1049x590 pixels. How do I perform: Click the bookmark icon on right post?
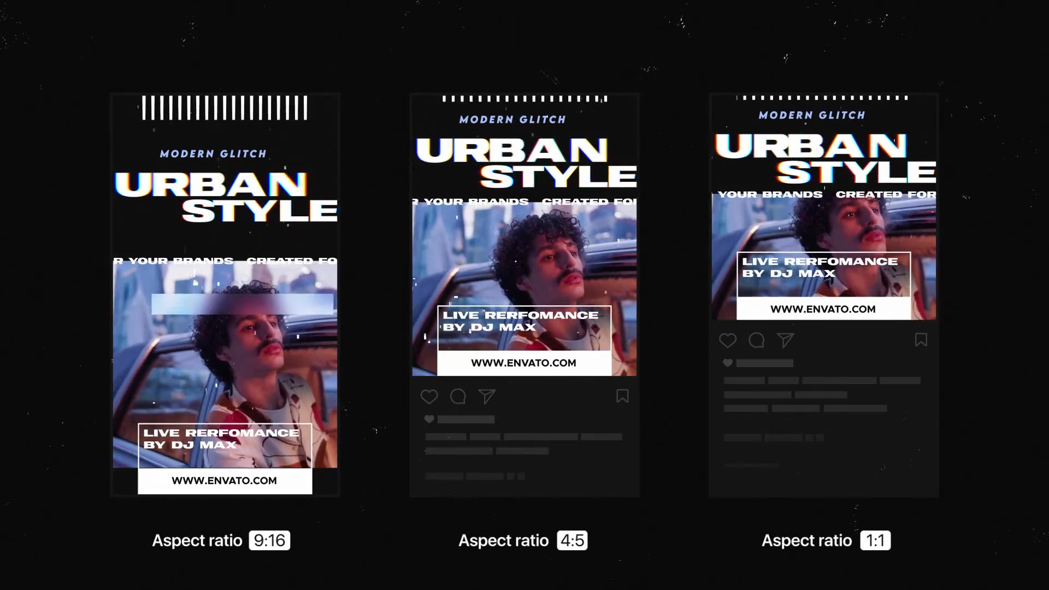[x=921, y=339]
